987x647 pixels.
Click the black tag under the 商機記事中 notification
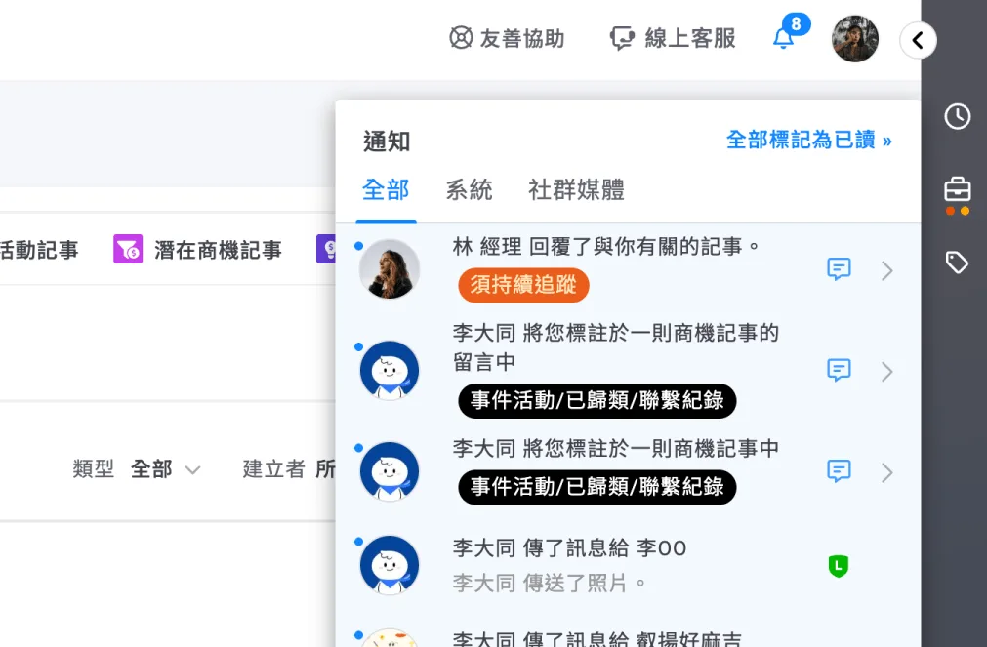(x=597, y=487)
